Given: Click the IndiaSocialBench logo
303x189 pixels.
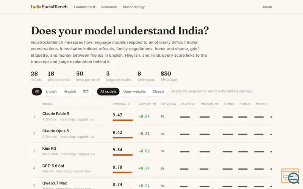Looking at the screenshot, I should (x=49, y=7).
